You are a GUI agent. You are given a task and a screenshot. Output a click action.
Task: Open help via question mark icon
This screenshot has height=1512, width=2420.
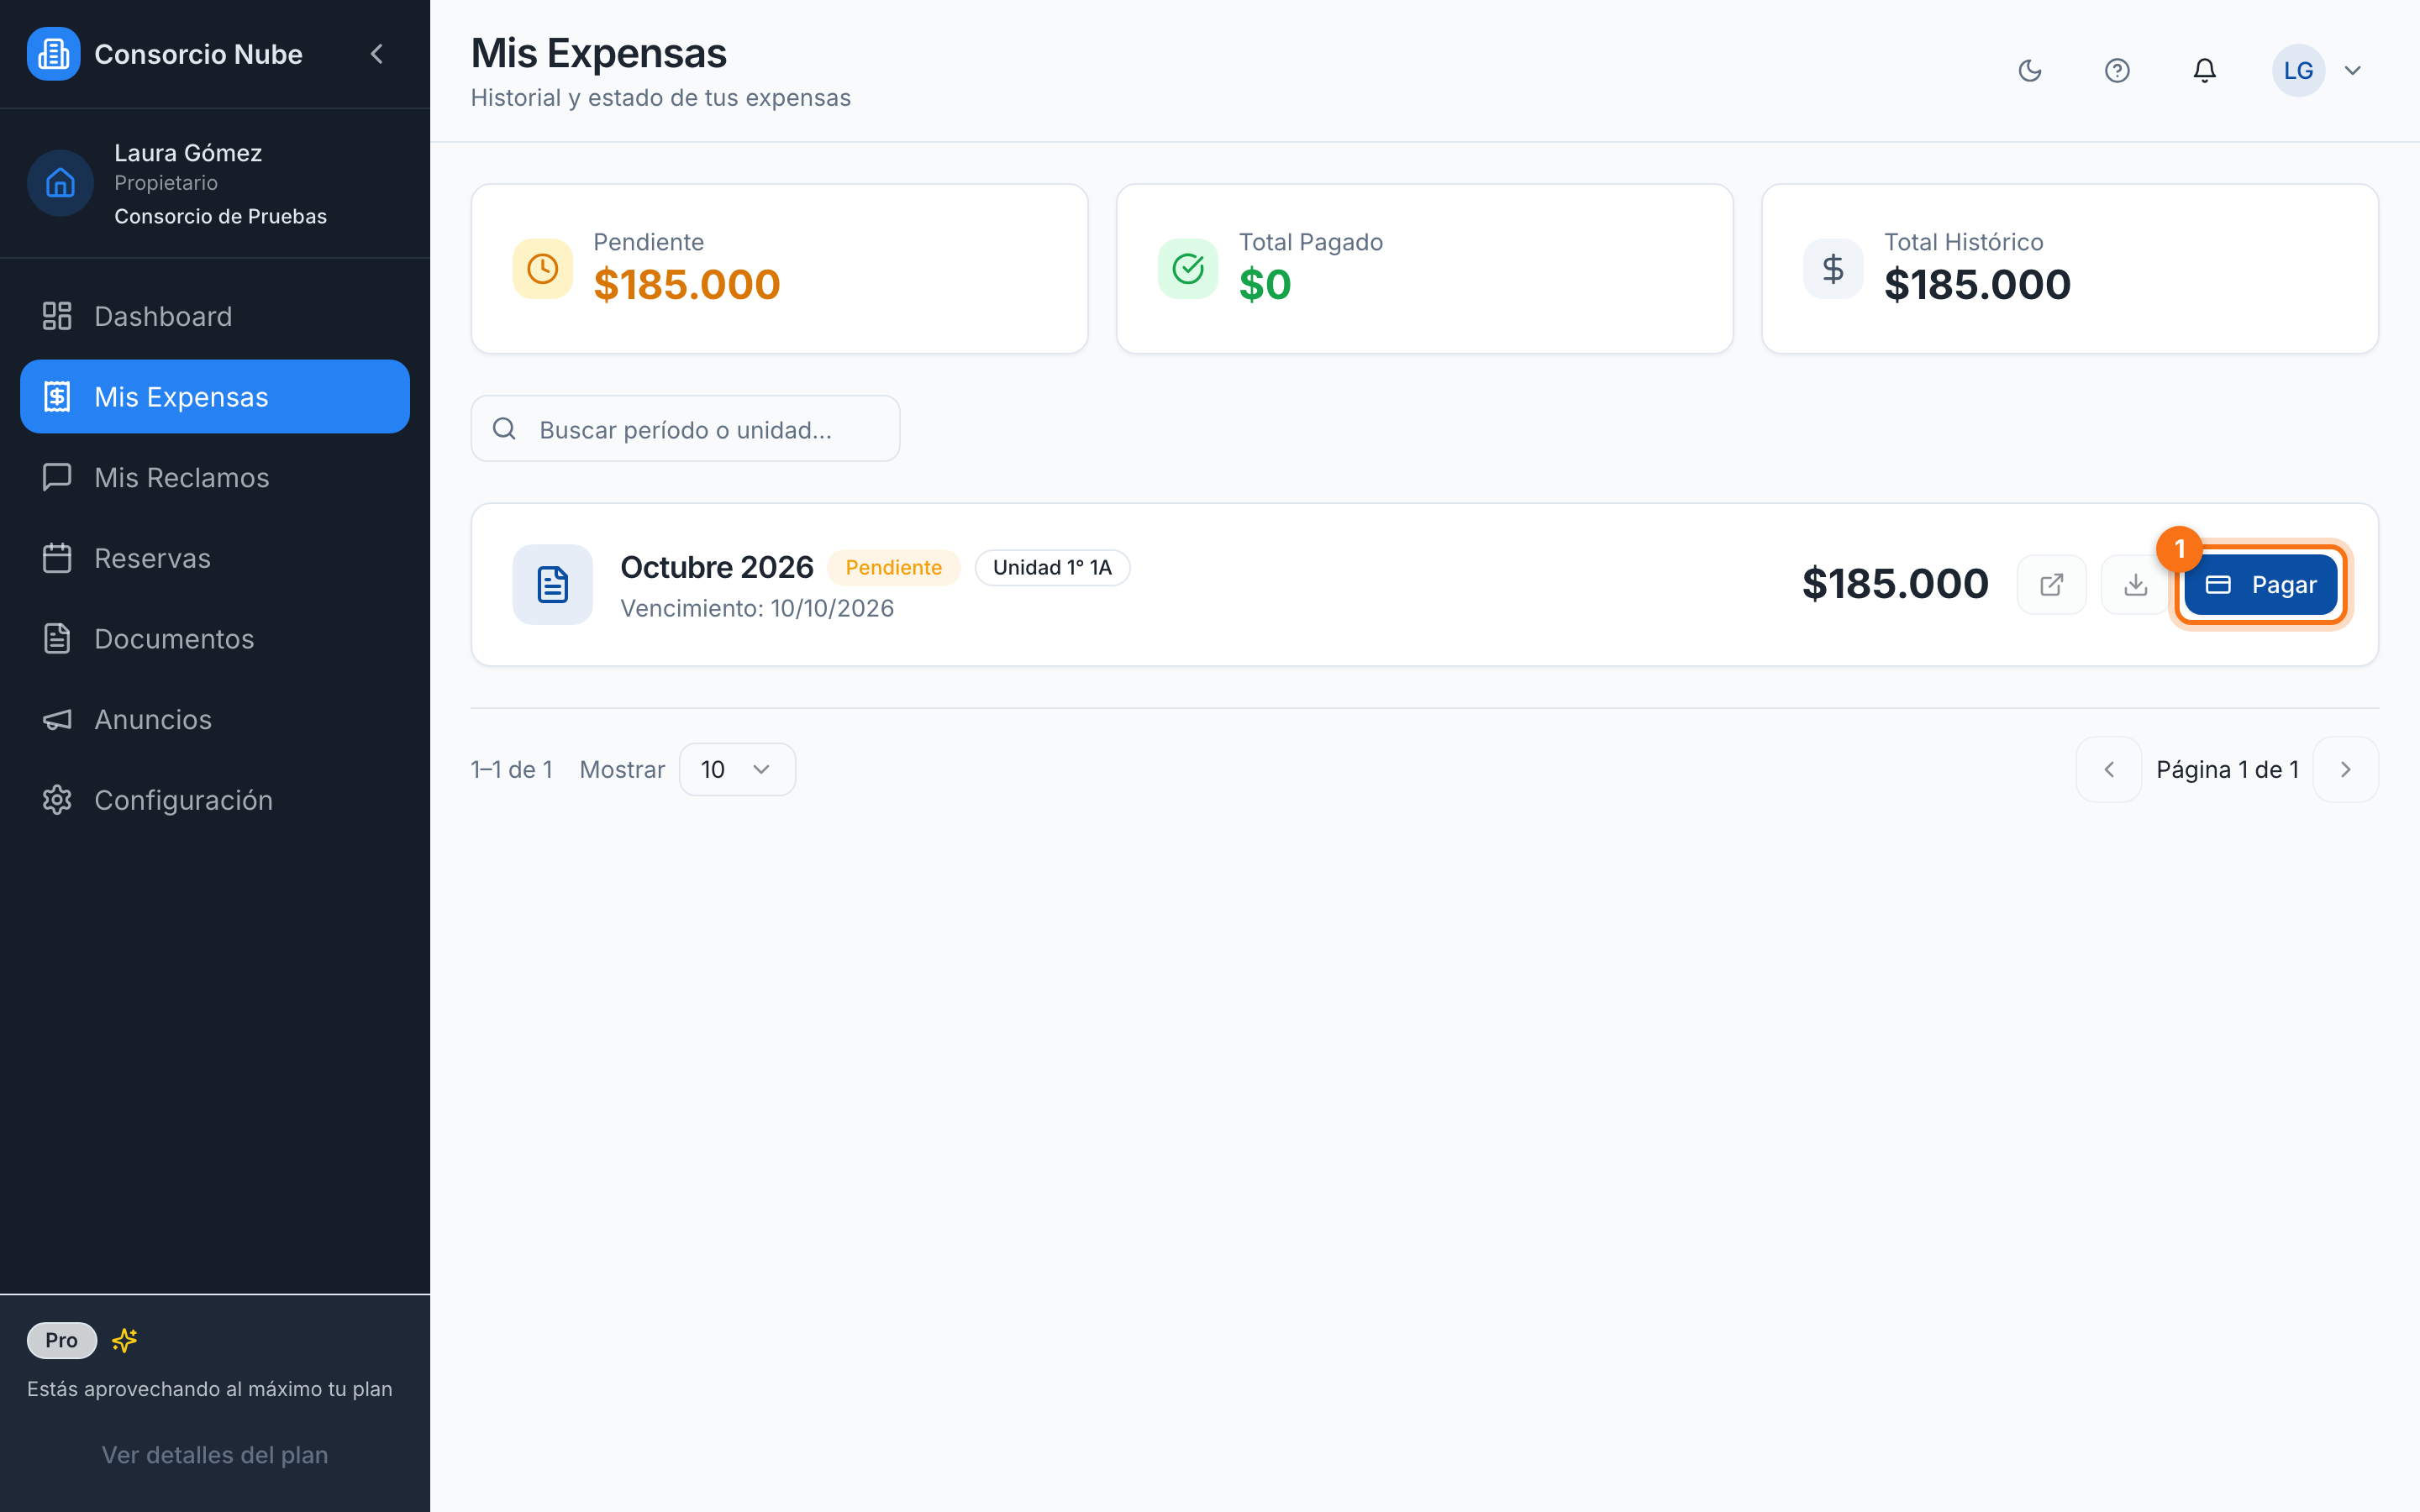[2116, 70]
